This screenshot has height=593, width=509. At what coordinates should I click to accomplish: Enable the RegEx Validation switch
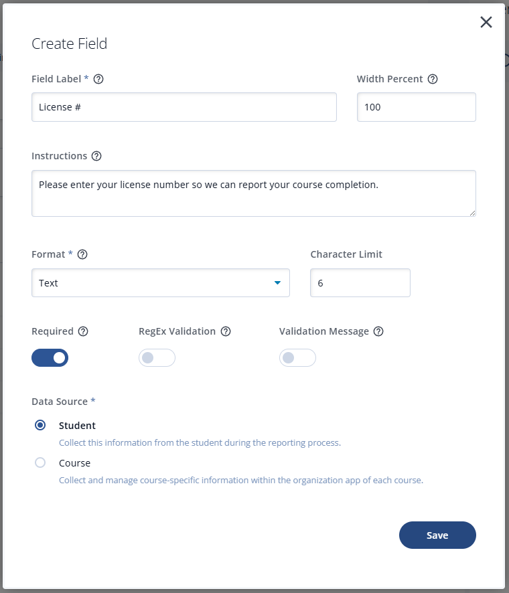(x=157, y=358)
